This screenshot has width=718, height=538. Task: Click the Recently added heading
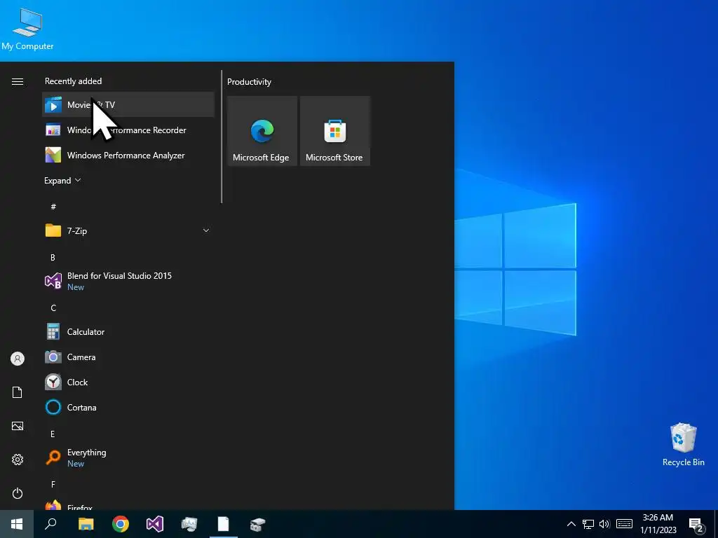point(73,81)
